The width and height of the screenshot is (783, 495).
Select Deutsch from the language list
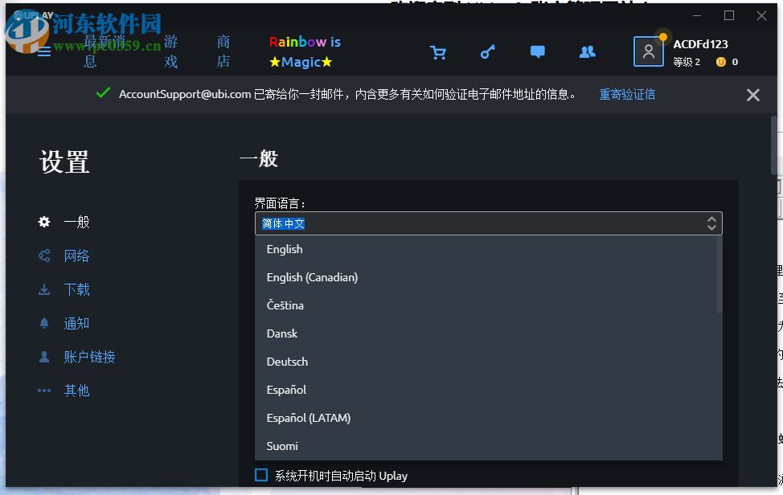pos(287,362)
